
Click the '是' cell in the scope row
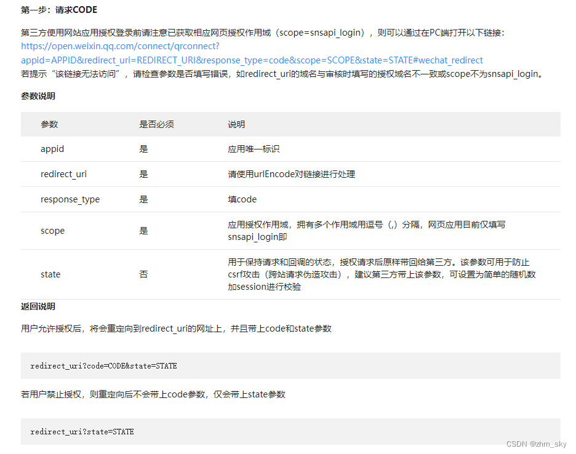click(143, 231)
